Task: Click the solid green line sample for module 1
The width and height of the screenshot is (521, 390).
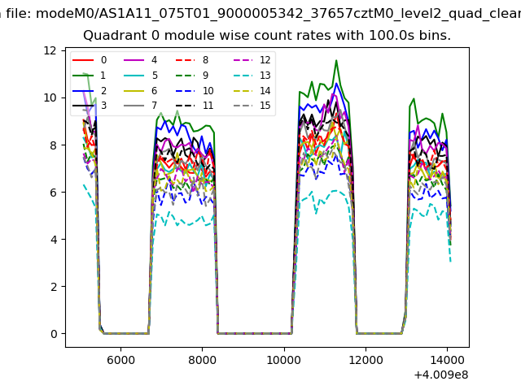Action: [83, 76]
